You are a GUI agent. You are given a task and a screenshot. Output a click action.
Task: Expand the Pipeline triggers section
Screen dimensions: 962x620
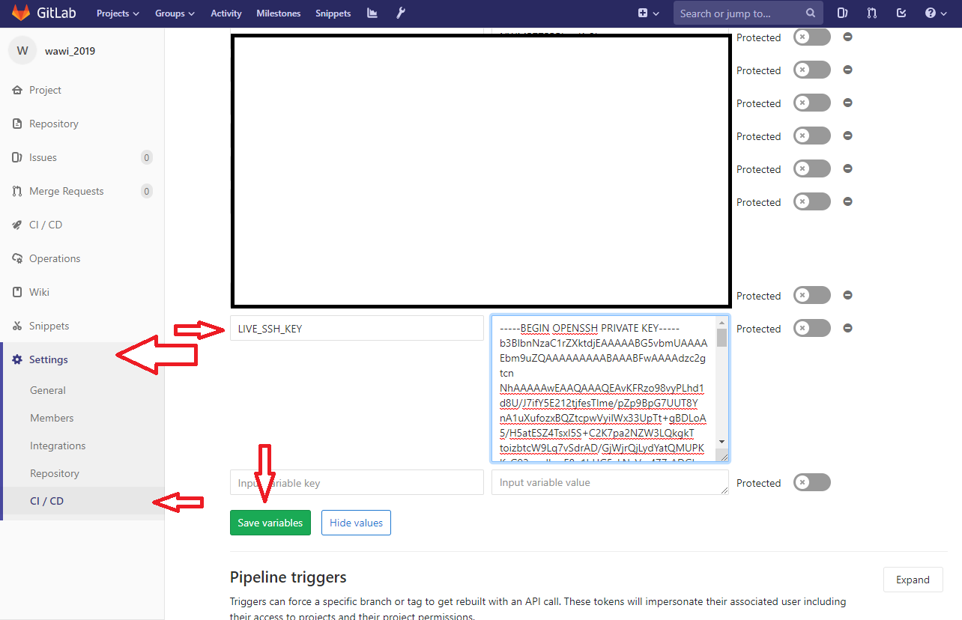pyautogui.click(x=913, y=579)
